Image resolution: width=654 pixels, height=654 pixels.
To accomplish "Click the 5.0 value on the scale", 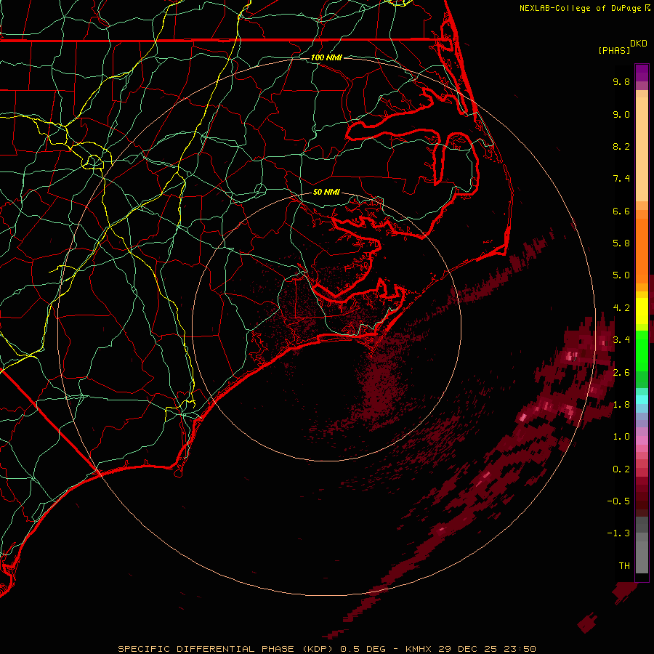I will click(621, 275).
